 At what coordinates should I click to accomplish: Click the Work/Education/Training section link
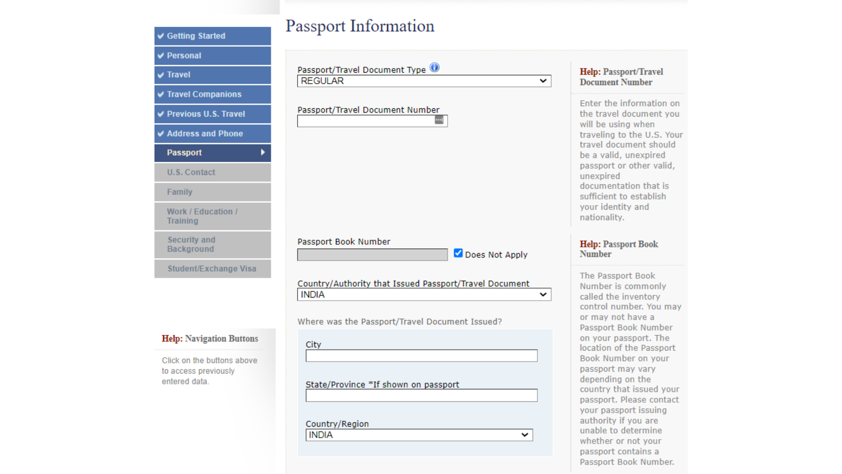[x=212, y=216]
